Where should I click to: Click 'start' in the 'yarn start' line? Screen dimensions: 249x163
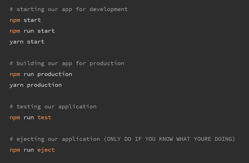36,42
